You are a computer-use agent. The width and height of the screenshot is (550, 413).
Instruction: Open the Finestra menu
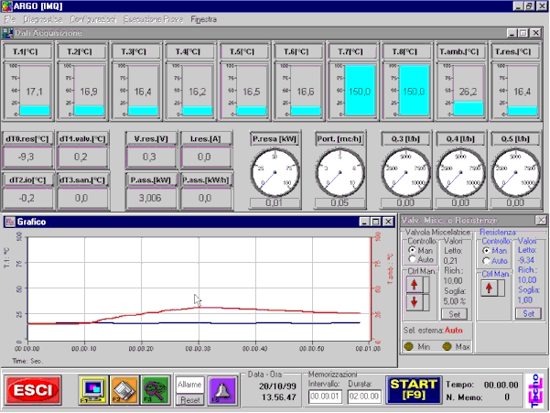203,19
